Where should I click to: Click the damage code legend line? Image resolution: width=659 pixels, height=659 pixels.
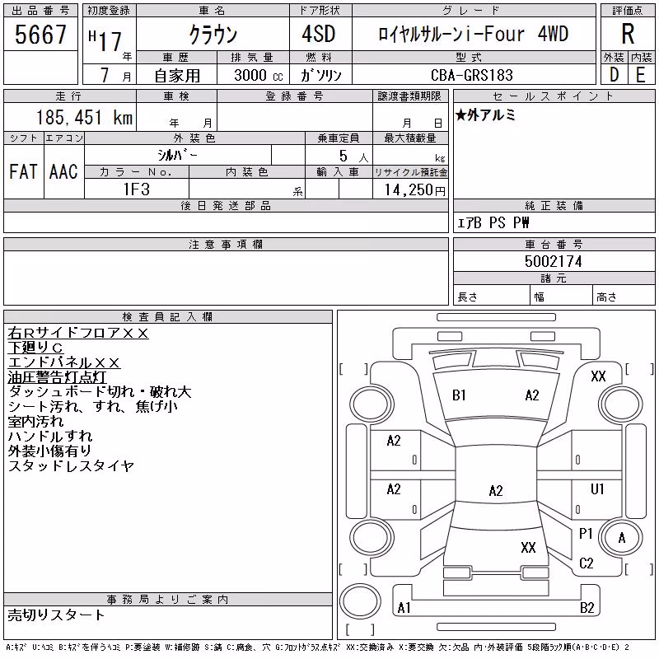317,647
